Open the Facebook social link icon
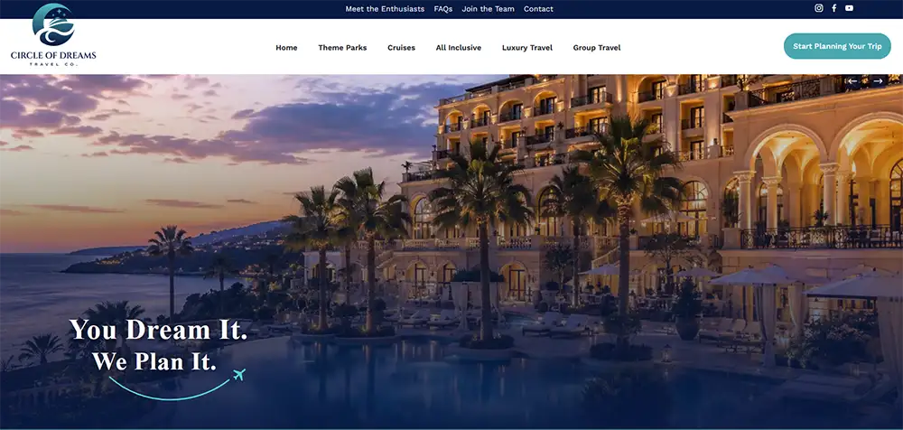903x430 pixels. pos(833,8)
